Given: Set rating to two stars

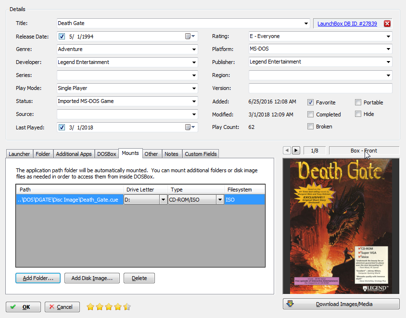Looking at the screenshot, I should pyautogui.click(x=100, y=307).
